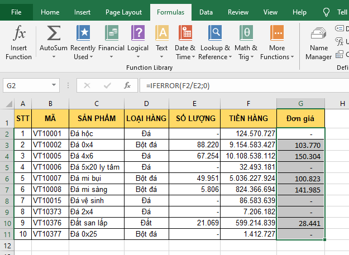Open Recently Used functions star icon
Viewport: 349px width, 255px height.
click(x=83, y=35)
